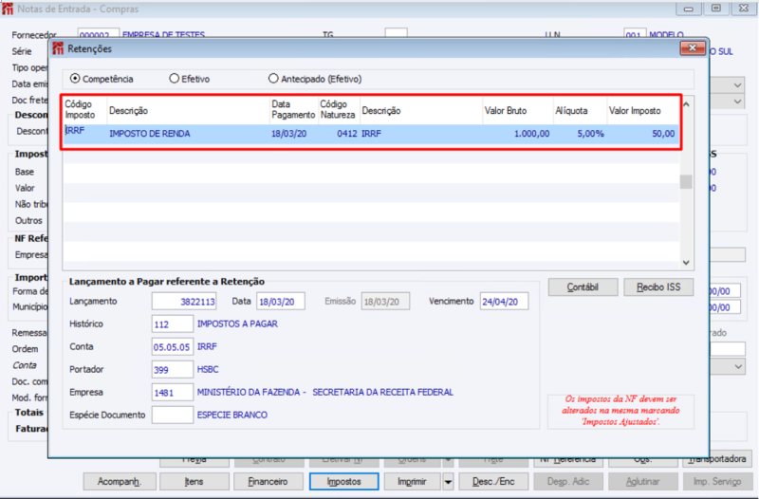The width and height of the screenshot is (759, 499).
Task: Open the Contábil button
Action: click(583, 287)
